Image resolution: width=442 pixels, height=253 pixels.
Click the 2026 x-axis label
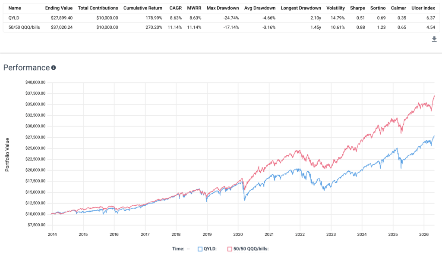424,234
